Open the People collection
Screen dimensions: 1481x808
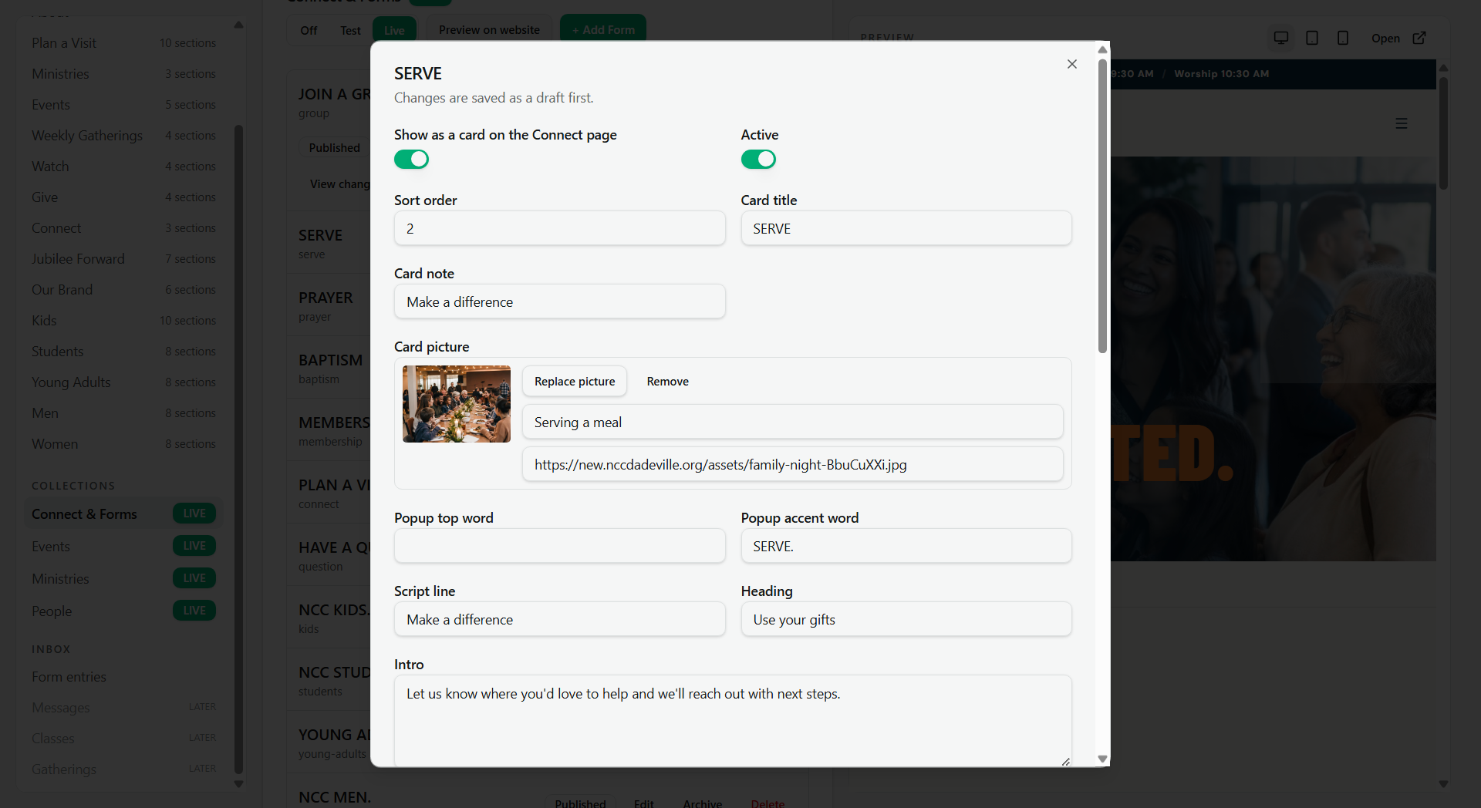click(123, 611)
